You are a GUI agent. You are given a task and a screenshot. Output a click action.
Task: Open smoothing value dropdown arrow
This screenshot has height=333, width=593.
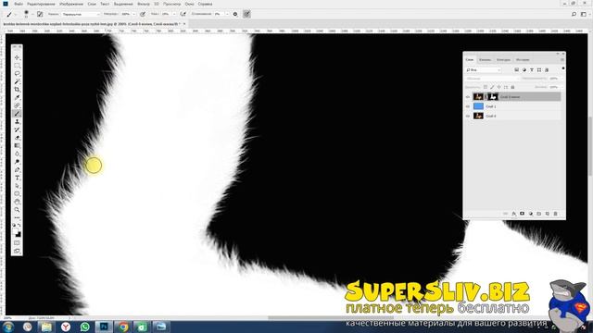pos(227,14)
